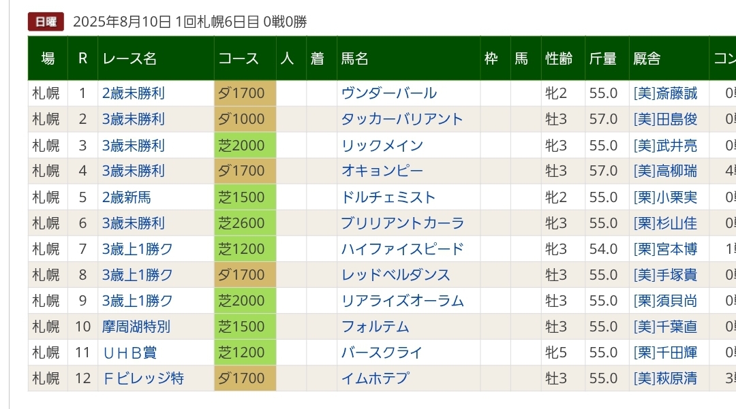
Task: Click horse name リアライズオーラム
Action: pyautogui.click(x=403, y=301)
